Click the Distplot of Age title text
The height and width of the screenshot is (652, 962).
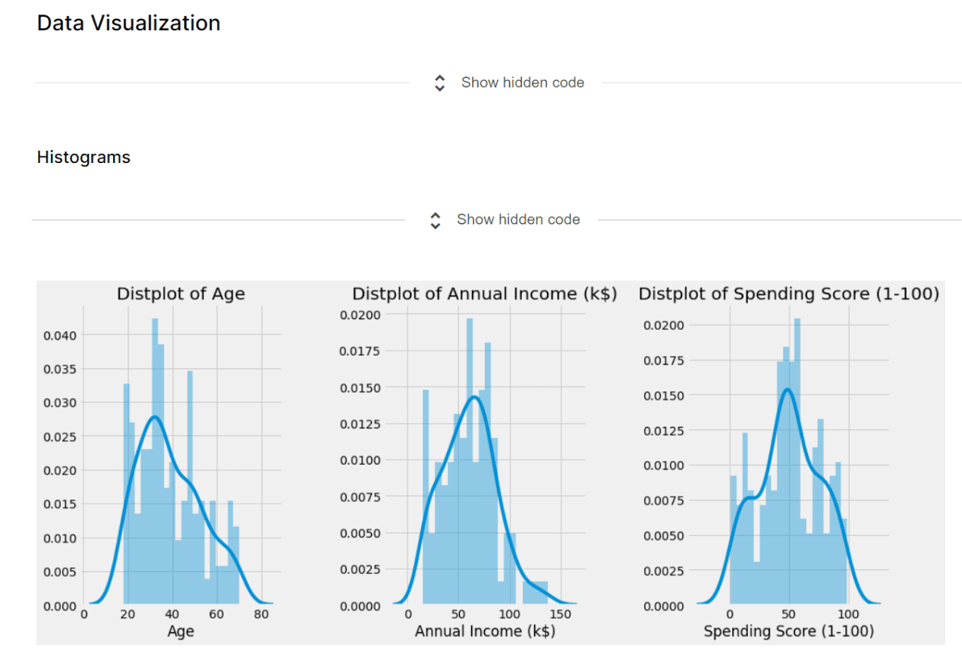point(181,293)
